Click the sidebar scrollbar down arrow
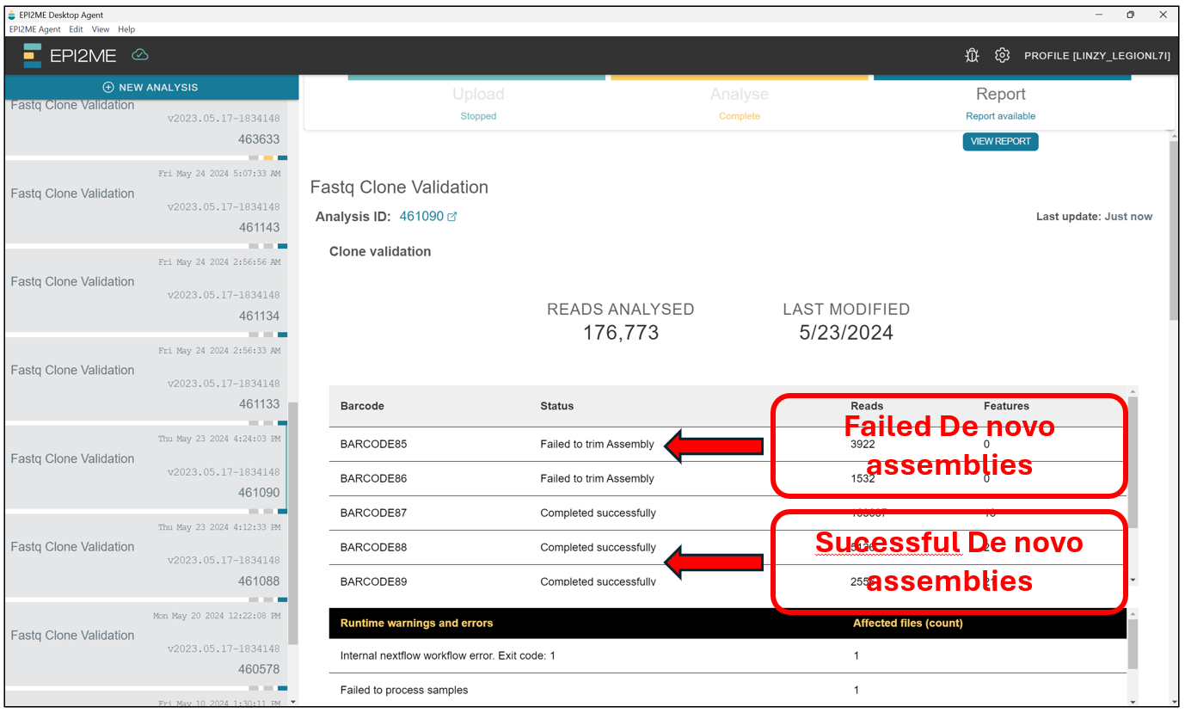Image resolution: width=1185 pixels, height=713 pixels. [x=293, y=702]
